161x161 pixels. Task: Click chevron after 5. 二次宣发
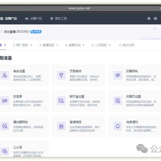[110, 45]
